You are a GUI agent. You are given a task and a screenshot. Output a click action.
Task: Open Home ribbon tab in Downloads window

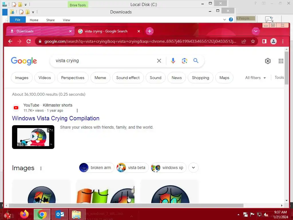click(34, 20)
